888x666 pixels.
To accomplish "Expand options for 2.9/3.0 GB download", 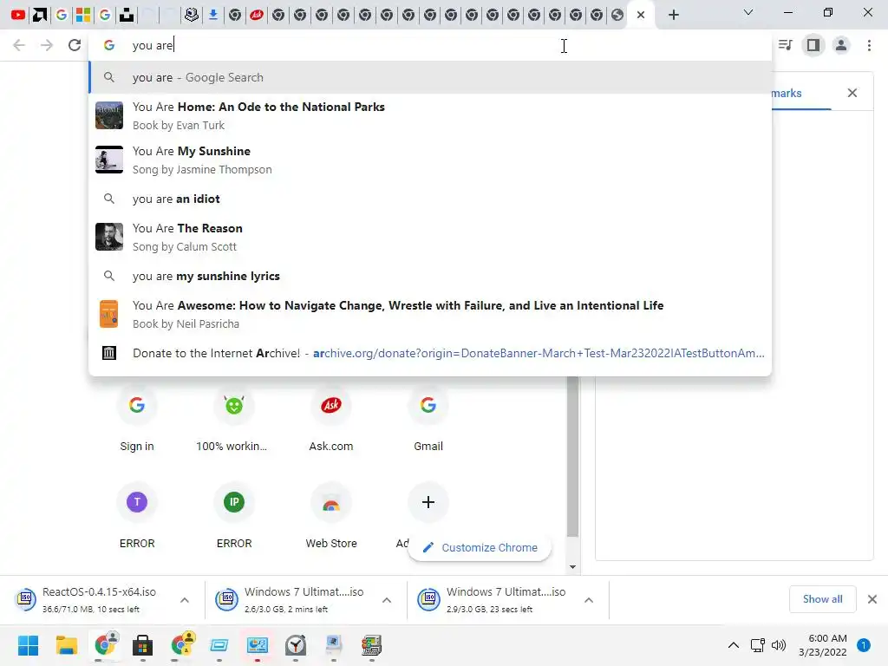I will (x=589, y=600).
